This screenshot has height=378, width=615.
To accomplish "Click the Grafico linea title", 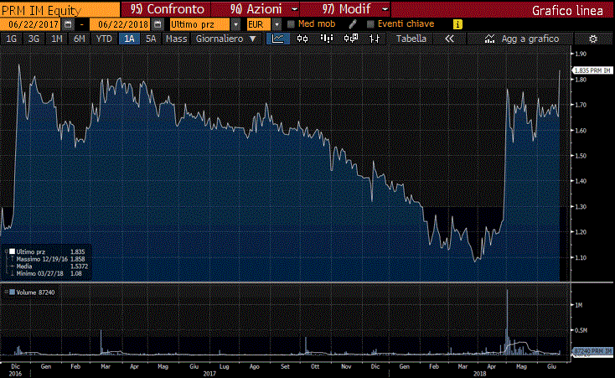I will click(x=567, y=11).
